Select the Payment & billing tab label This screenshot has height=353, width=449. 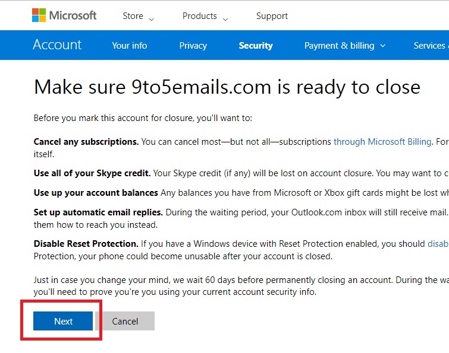point(339,46)
